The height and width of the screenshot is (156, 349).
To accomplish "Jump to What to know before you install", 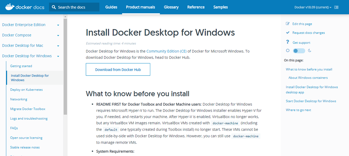I will pos(309,69).
